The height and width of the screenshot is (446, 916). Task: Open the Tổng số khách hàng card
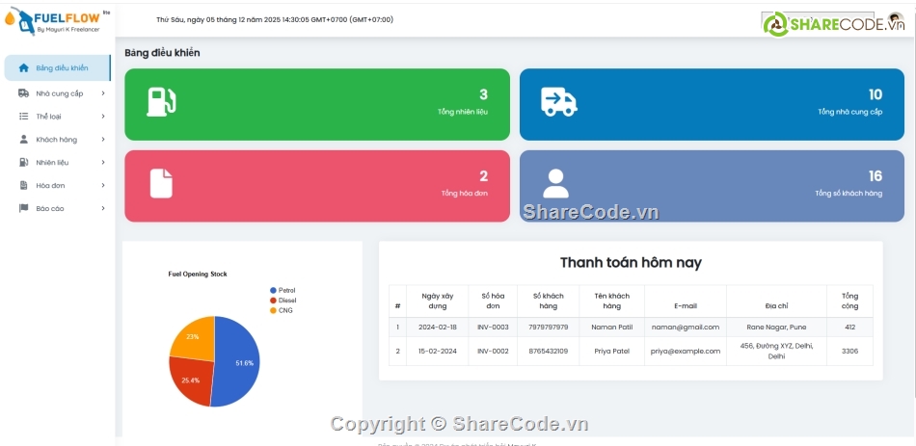712,186
